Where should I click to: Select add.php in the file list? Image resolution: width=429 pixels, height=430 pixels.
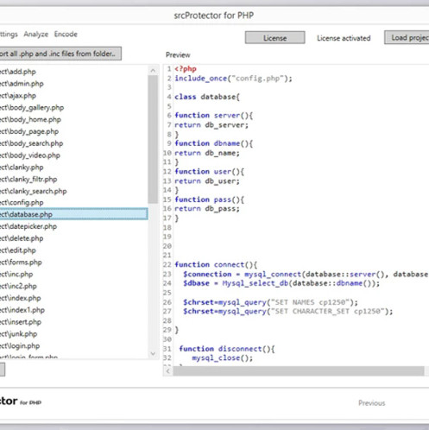pyautogui.click(x=74, y=72)
